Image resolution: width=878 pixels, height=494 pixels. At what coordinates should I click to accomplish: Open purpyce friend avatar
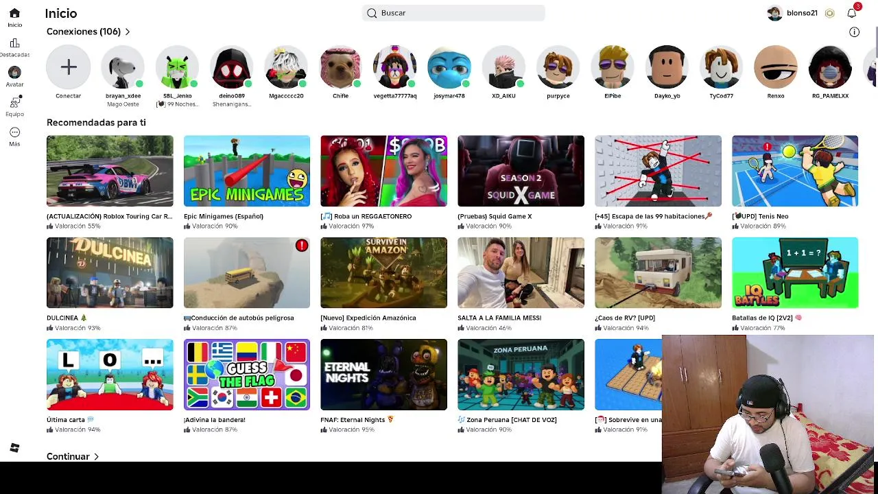pyautogui.click(x=558, y=67)
